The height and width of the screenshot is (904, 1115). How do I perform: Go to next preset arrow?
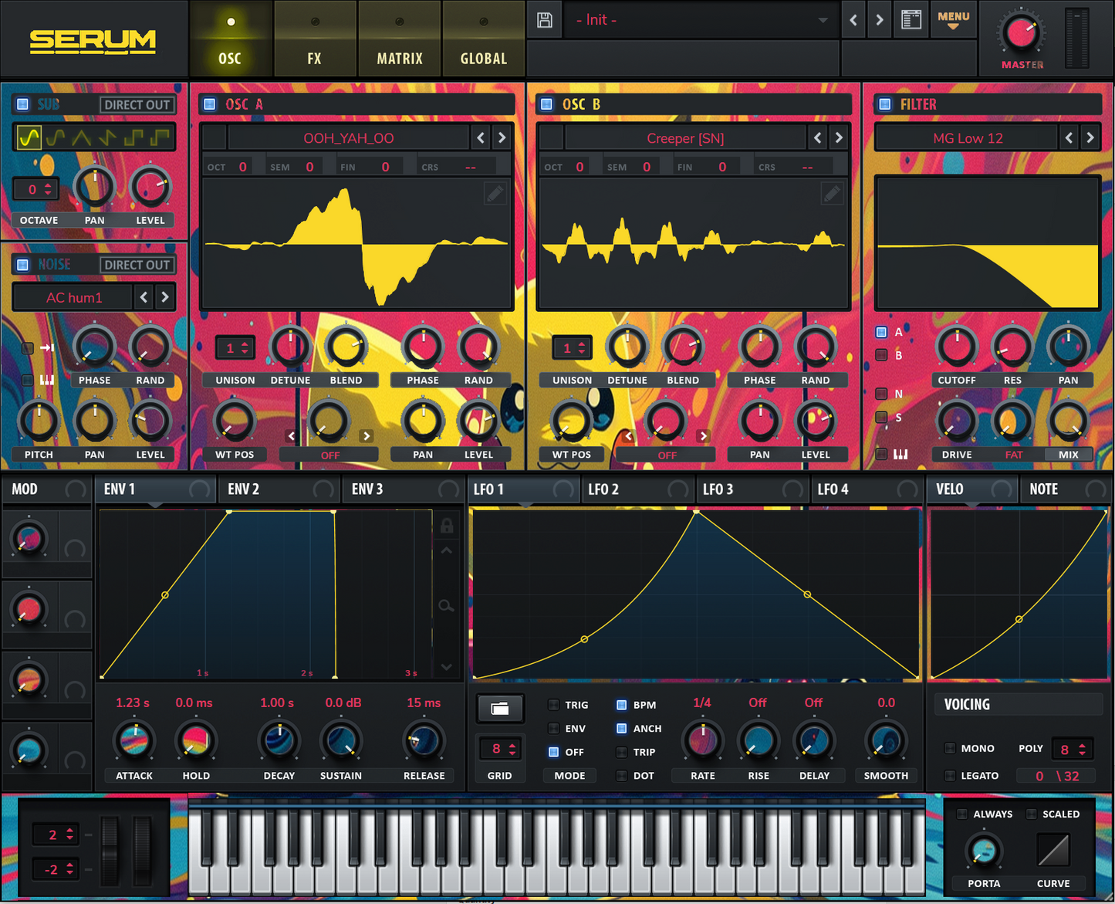879,20
